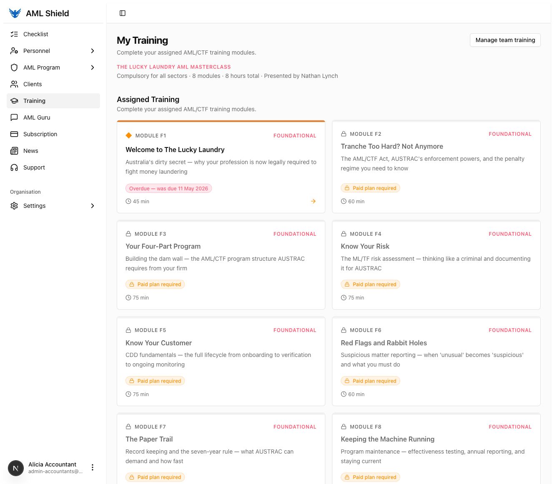Click the AML Program shield icon
554x484 pixels.
tap(14, 67)
